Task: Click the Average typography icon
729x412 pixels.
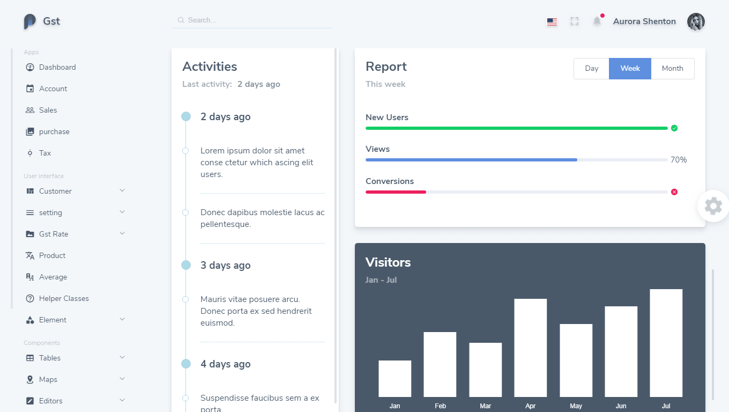Action: tap(30, 277)
